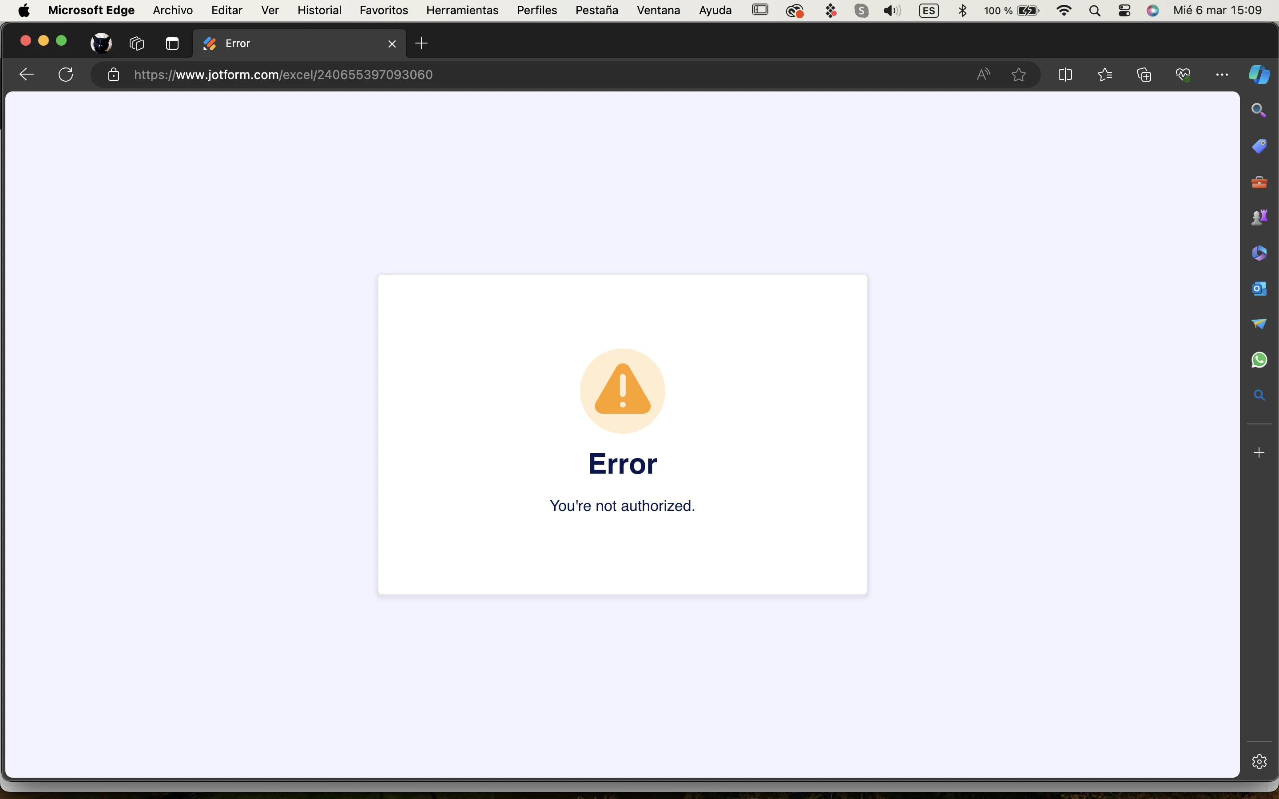Open Outlook from the sidebar
The width and height of the screenshot is (1279, 799).
click(1259, 289)
